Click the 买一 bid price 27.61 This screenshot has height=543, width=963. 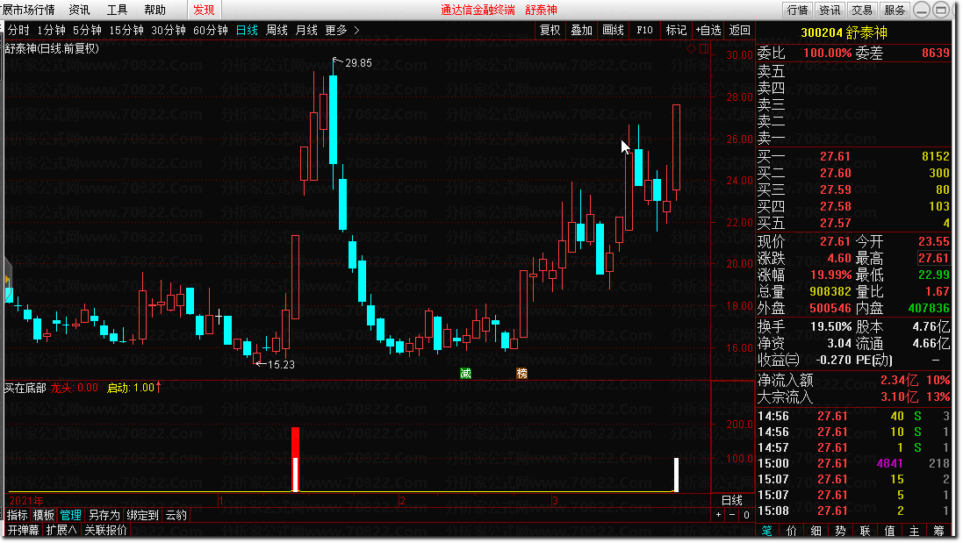(835, 156)
